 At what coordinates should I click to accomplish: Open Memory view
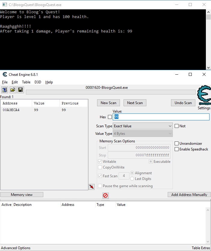pos(22,195)
